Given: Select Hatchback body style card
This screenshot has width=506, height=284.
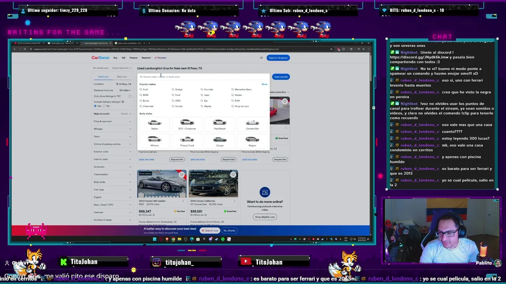Looking at the screenshot, I should (220, 124).
